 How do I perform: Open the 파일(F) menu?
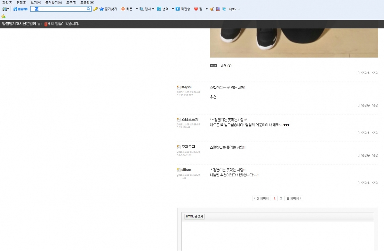click(x=7, y=3)
